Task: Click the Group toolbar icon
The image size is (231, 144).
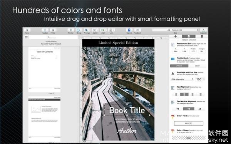Action: (x=79, y=30)
